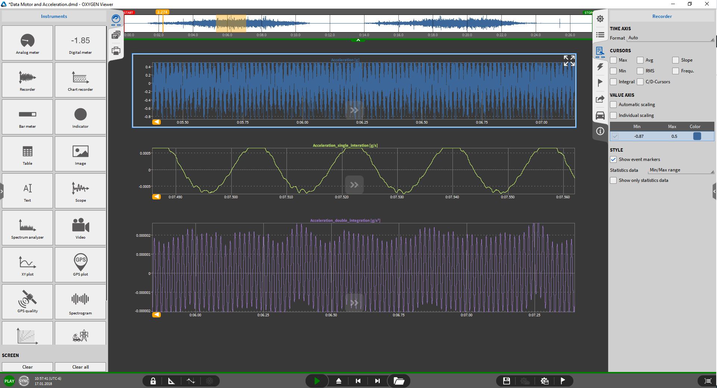Pick the GPS plot instrument

(x=80, y=265)
